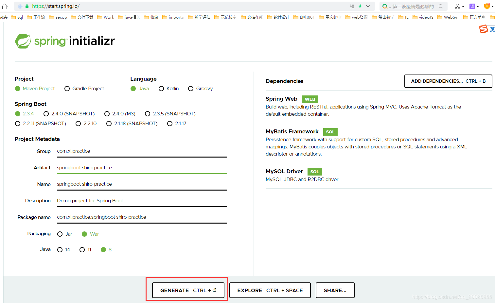This screenshot has width=495, height=303.
Task: Open the 教学评估 bookmark folder
Action: [199, 17]
